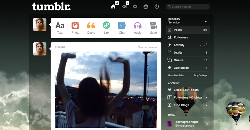Open the Queue page

pos(187,60)
